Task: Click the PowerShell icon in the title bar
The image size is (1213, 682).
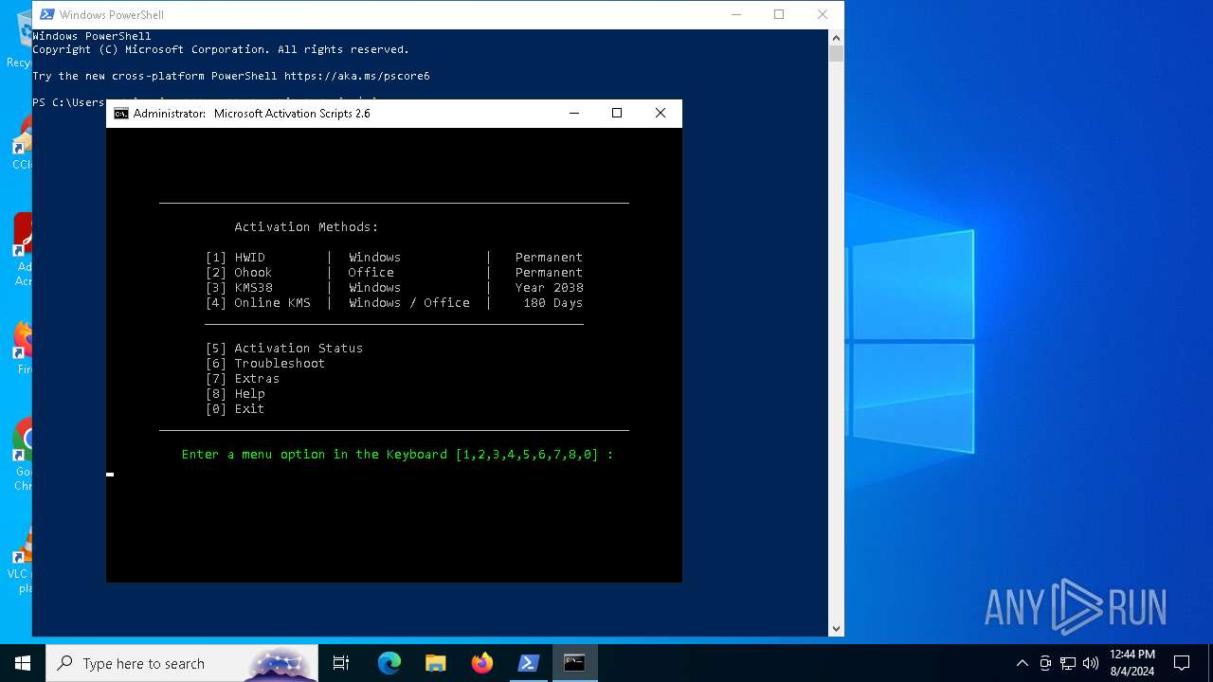Action: 46,14
